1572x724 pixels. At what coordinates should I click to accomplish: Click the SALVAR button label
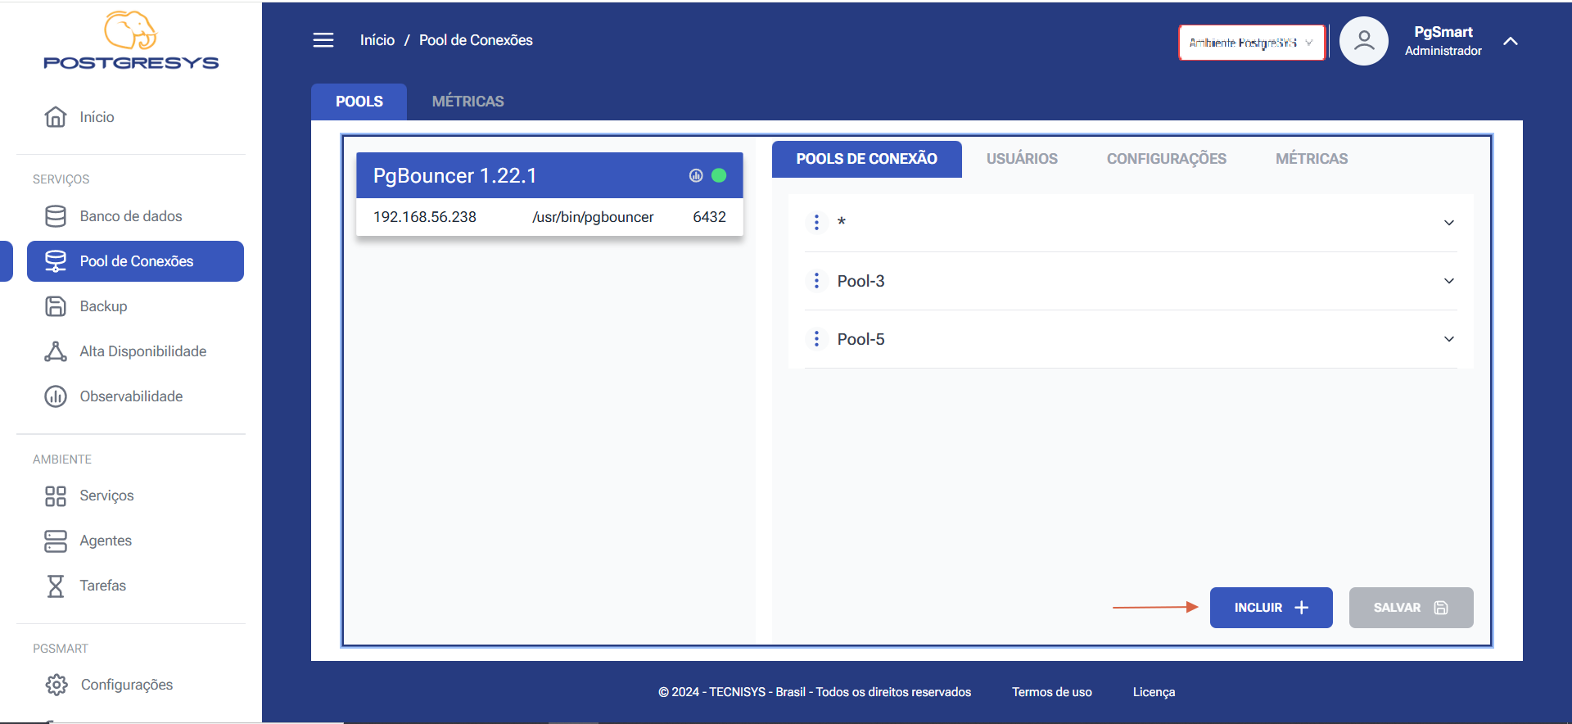[1397, 608]
